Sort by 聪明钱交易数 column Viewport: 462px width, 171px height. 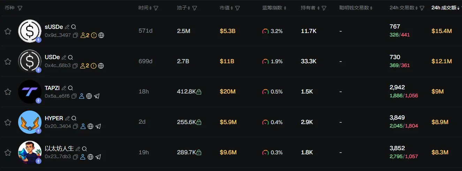(x=356, y=8)
